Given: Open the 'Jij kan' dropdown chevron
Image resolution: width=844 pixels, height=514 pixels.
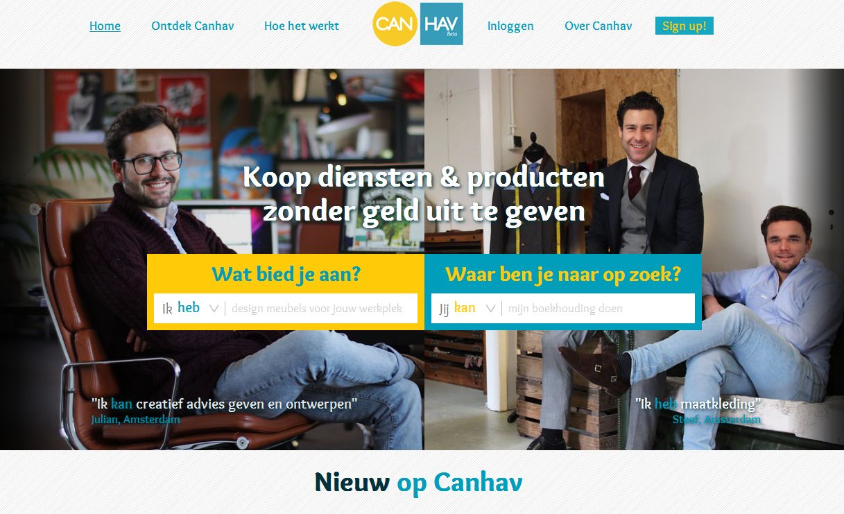Looking at the screenshot, I should [x=490, y=309].
